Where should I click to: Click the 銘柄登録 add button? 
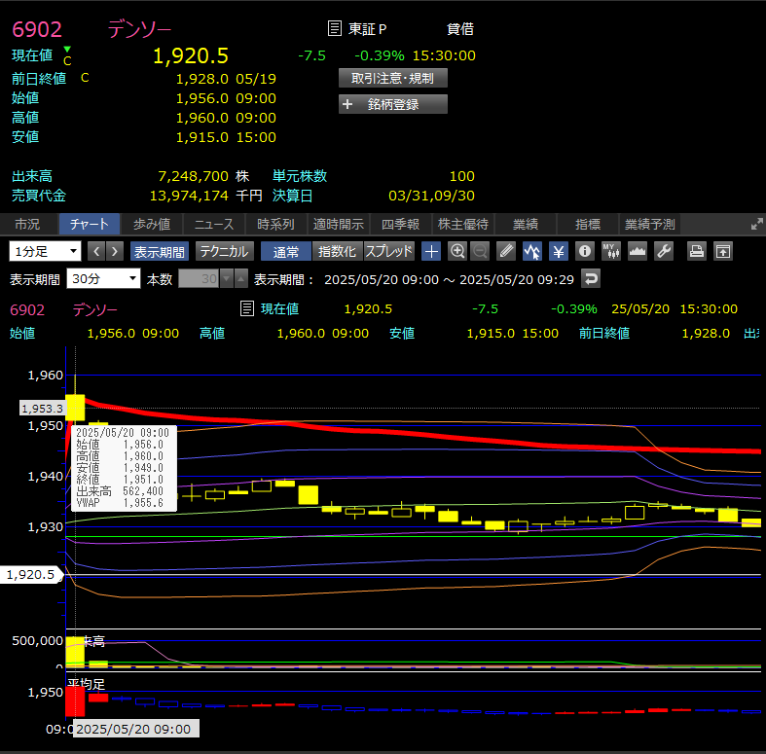393,104
